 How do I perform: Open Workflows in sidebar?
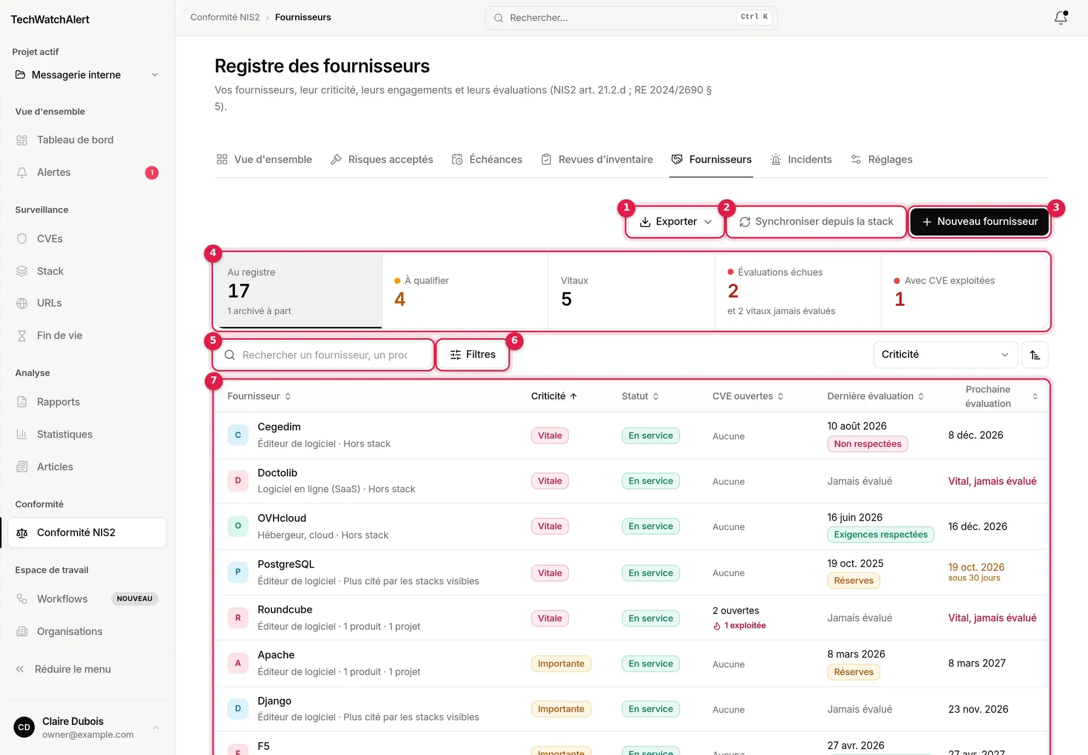click(86, 599)
